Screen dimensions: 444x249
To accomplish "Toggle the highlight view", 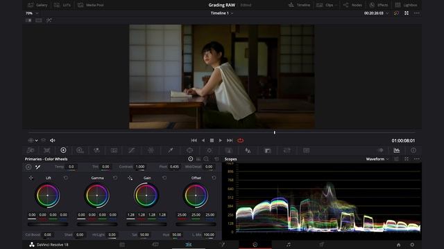I will pyautogui.click(x=49, y=20).
